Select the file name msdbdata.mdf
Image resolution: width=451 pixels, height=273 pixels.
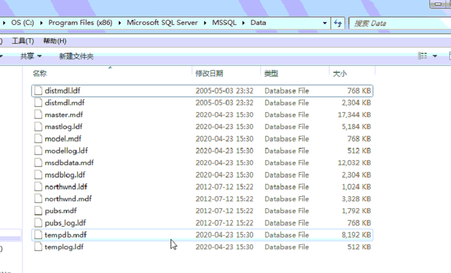pos(69,163)
